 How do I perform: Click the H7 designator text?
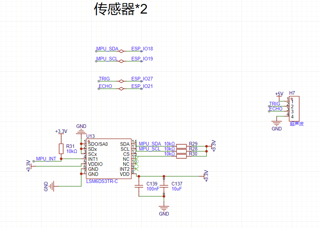point(292,93)
